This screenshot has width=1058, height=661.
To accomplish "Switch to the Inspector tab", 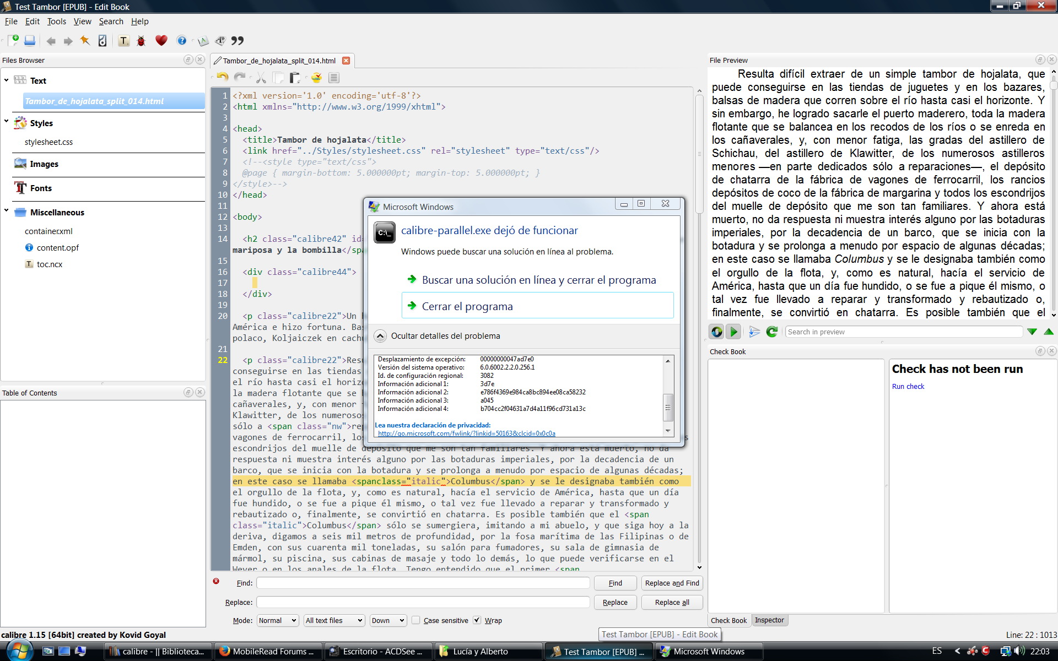I will 769,620.
